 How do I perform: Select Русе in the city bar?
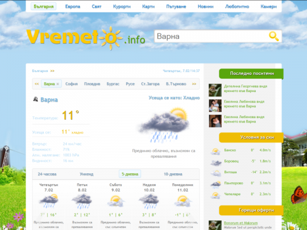tap(130, 84)
